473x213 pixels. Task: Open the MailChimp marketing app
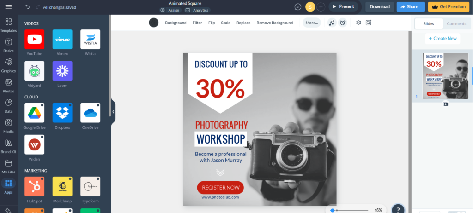click(x=62, y=186)
